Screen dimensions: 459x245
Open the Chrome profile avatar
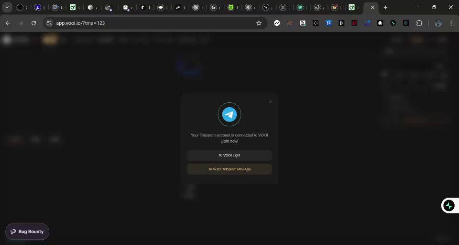click(438, 23)
